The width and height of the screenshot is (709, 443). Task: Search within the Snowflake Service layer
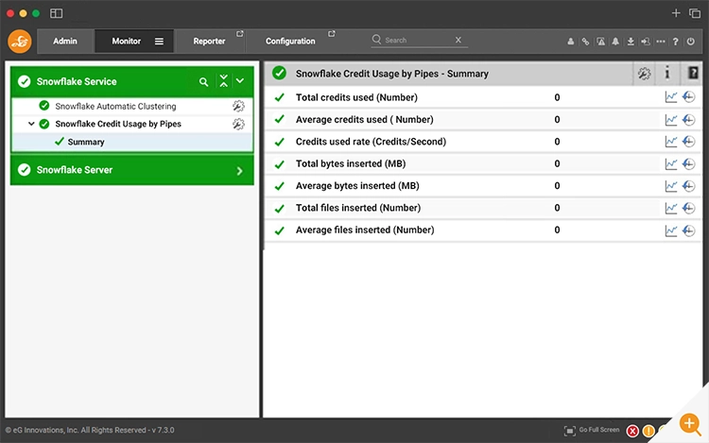coord(203,82)
